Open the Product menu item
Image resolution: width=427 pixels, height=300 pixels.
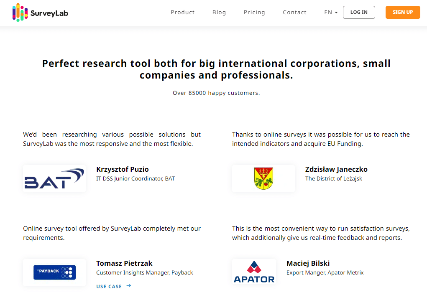tap(183, 12)
